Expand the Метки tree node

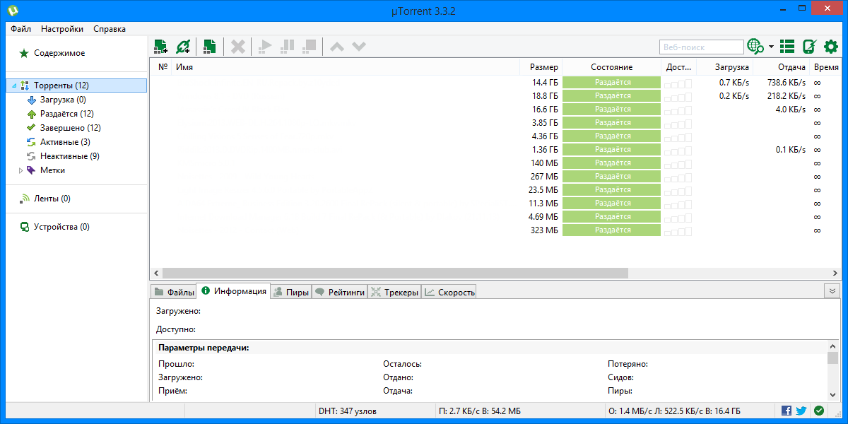(20, 170)
